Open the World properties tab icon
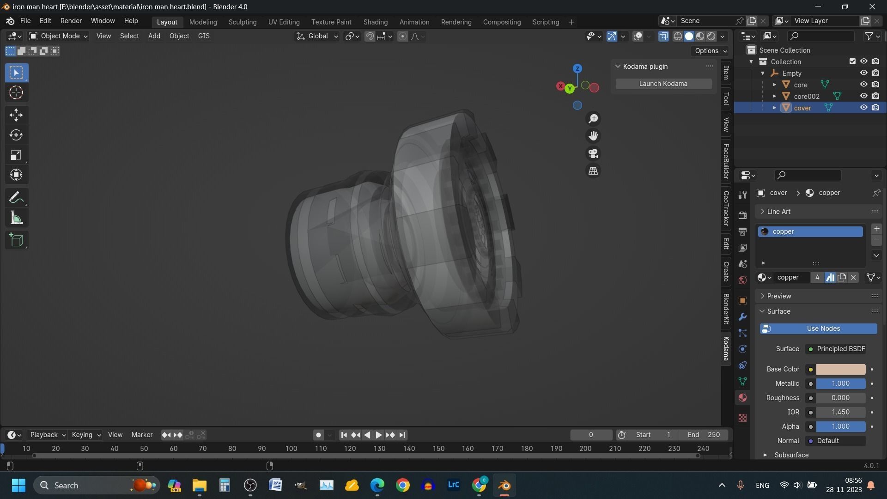887x499 pixels. click(x=742, y=280)
